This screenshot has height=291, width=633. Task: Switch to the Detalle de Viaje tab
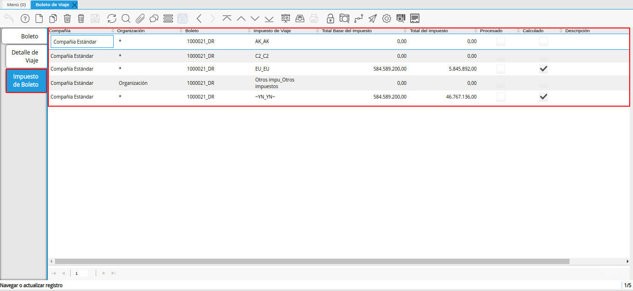(25, 56)
